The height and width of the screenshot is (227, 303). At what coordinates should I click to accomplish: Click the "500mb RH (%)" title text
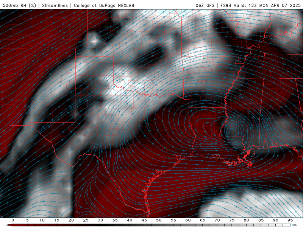coord(19,5)
